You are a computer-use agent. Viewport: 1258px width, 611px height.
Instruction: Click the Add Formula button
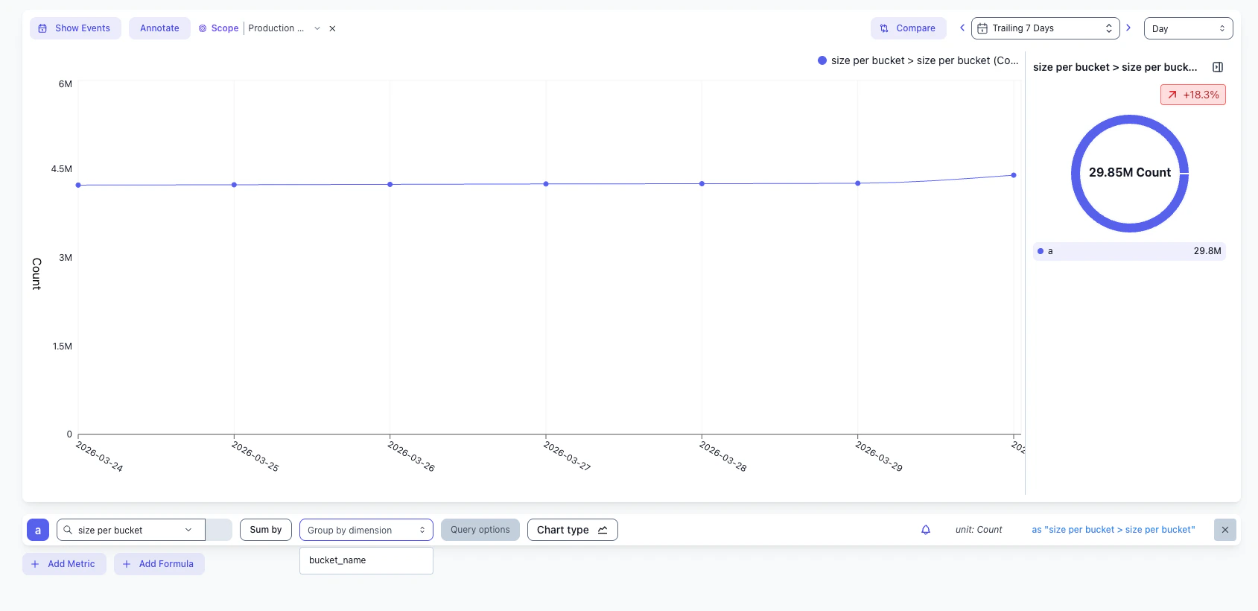pos(159,564)
